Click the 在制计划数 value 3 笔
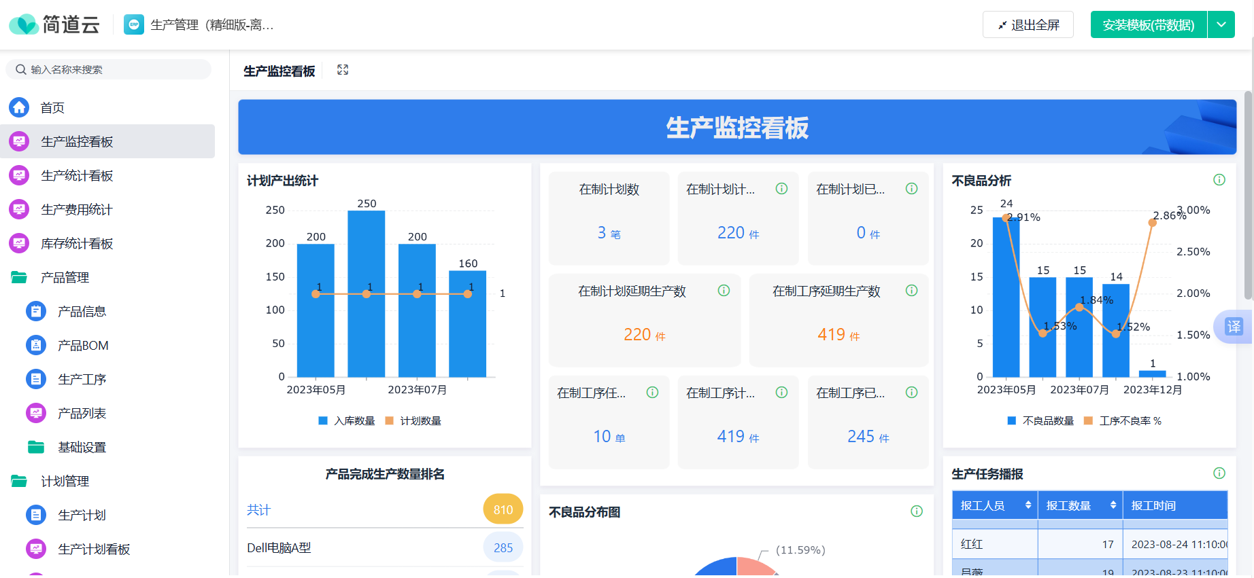The image size is (1254, 578). tap(609, 233)
